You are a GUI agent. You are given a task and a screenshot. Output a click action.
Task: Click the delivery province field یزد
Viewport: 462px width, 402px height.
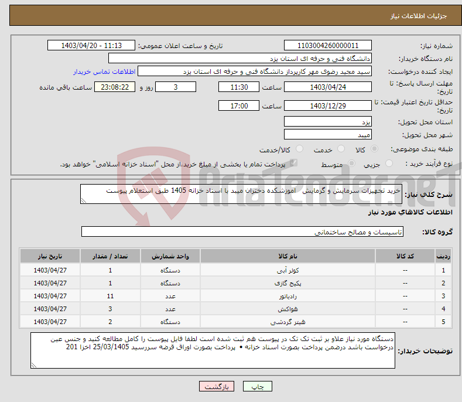(328, 121)
